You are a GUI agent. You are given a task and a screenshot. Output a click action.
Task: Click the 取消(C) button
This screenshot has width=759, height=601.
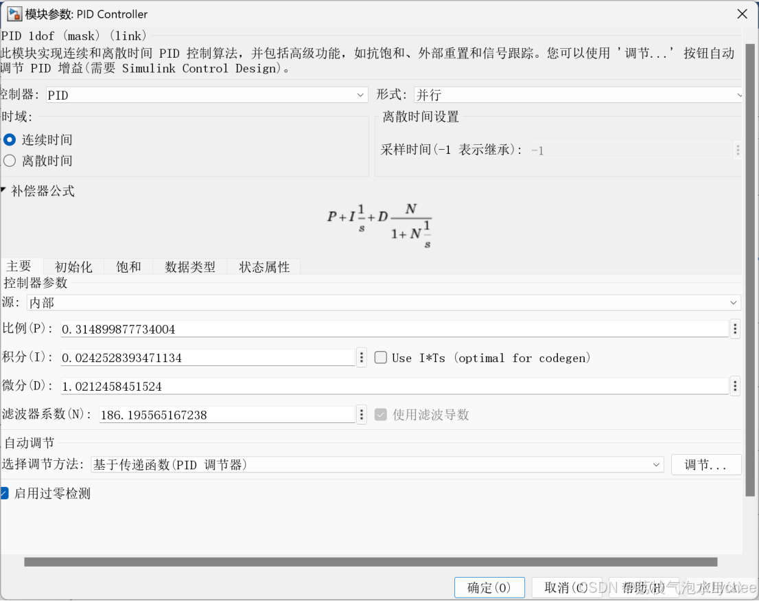566,587
